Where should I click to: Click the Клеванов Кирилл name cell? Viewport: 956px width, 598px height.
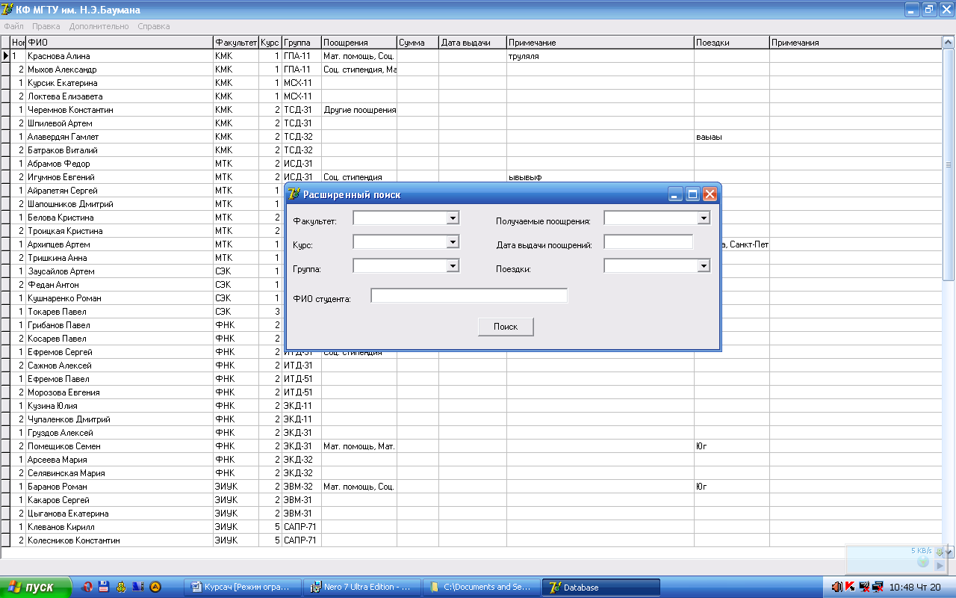point(119,527)
